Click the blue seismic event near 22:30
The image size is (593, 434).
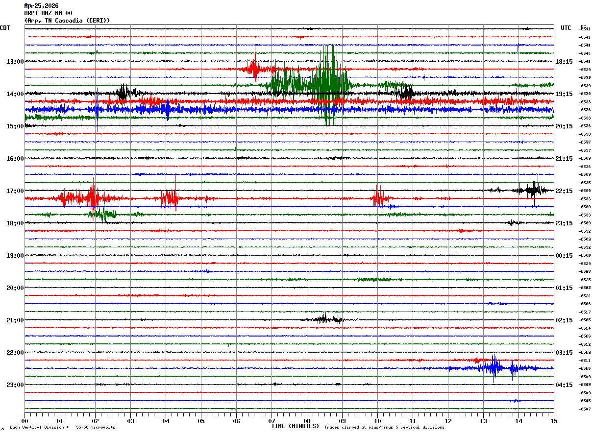[494, 368]
